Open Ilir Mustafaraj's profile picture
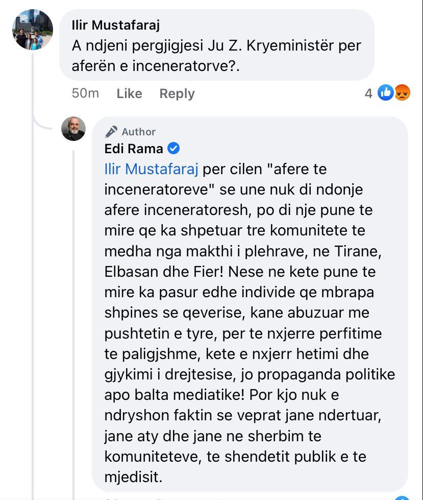The image size is (423, 500). (x=33, y=30)
